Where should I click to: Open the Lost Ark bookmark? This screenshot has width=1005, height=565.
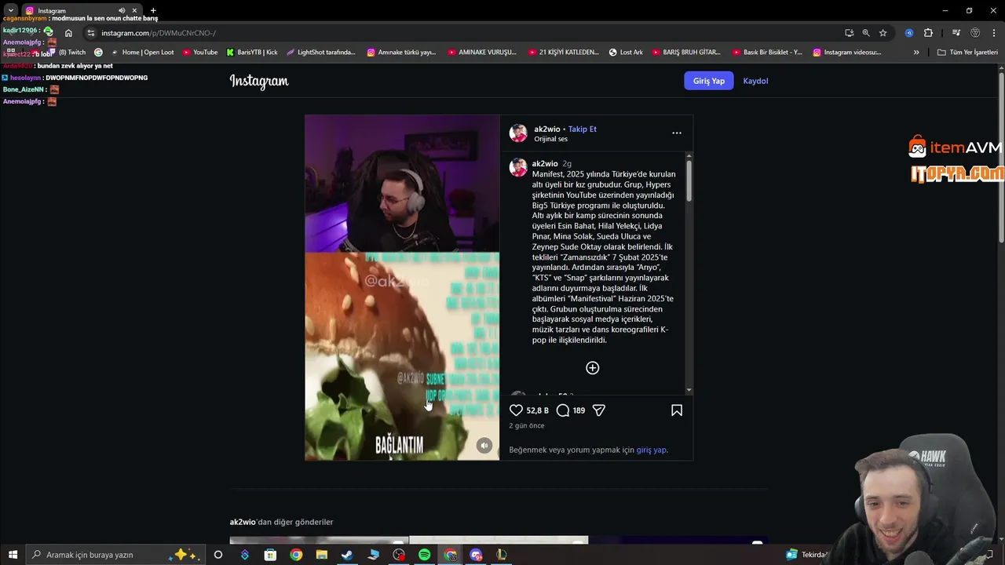click(x=626, y=53)
